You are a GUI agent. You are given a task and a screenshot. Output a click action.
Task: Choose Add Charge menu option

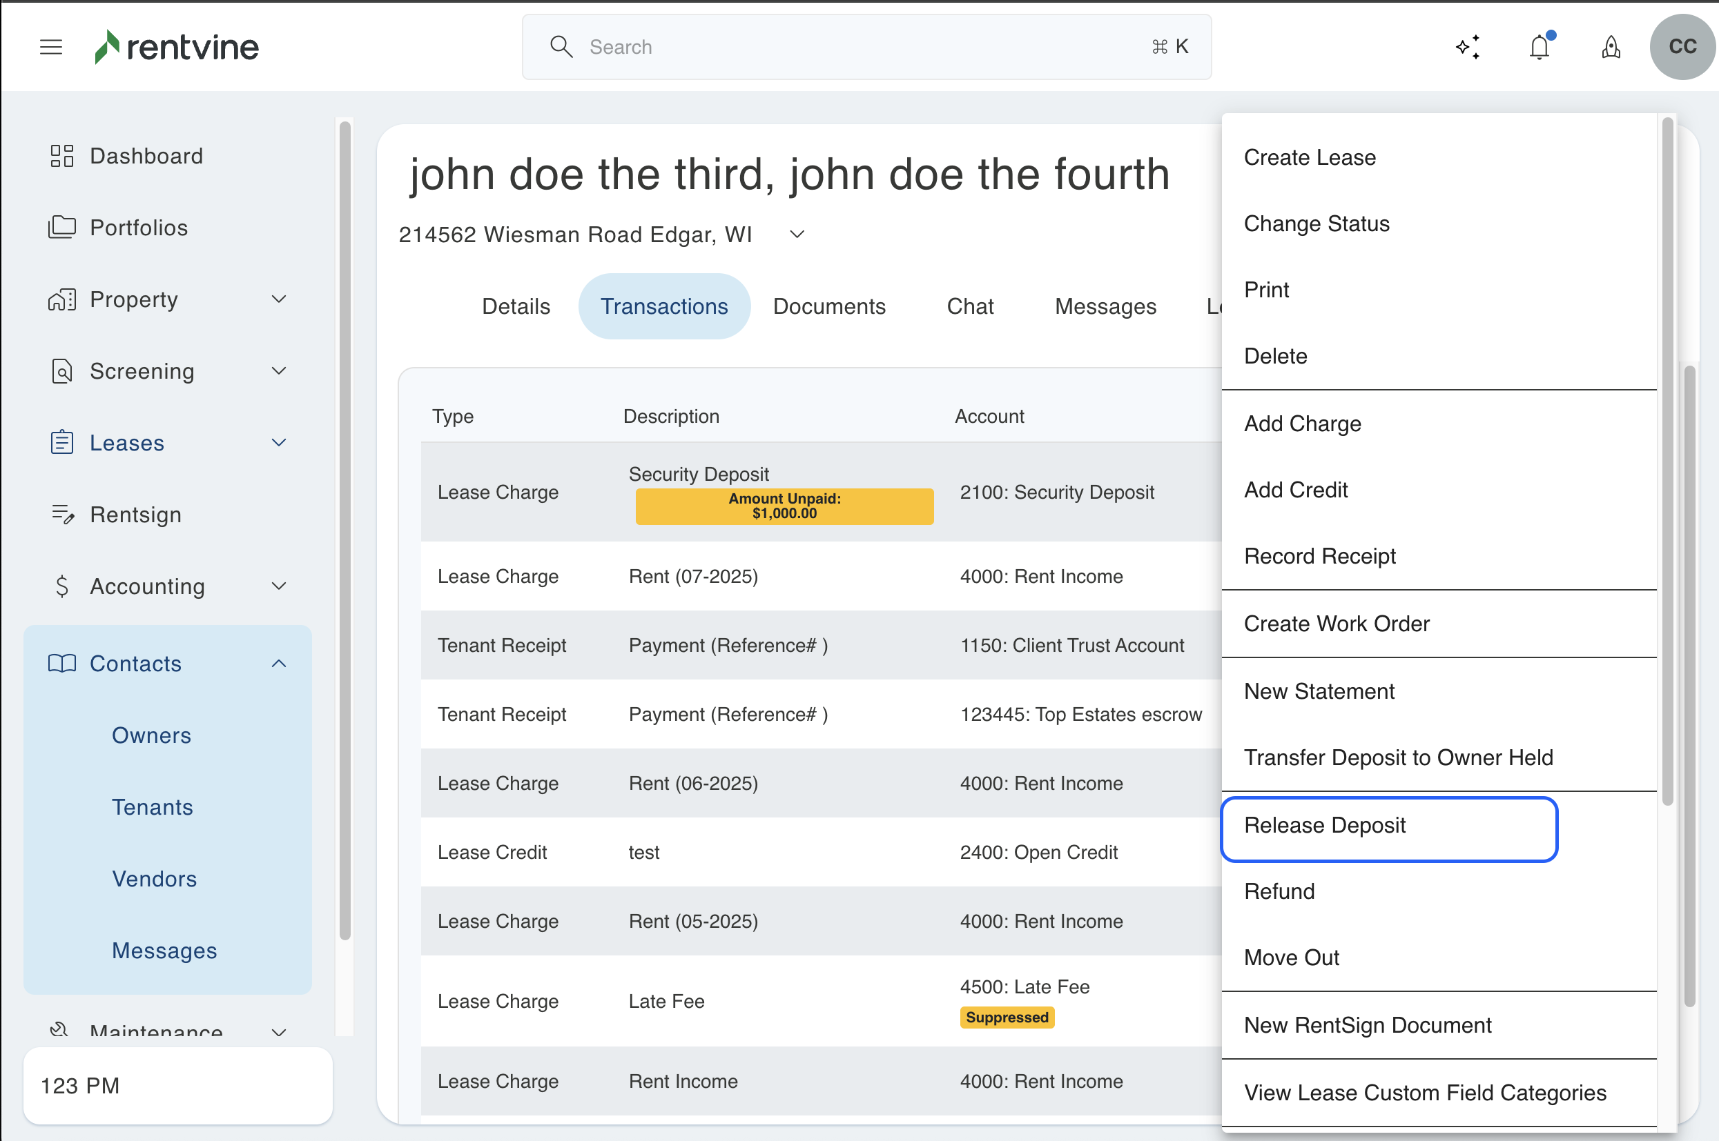[1303, 424]
